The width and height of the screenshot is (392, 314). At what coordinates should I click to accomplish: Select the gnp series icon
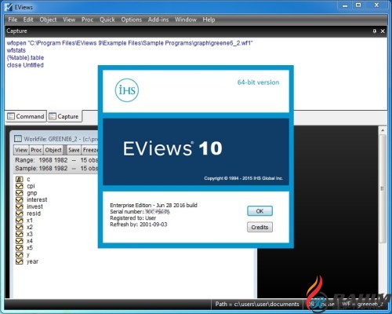pos(20,193)
